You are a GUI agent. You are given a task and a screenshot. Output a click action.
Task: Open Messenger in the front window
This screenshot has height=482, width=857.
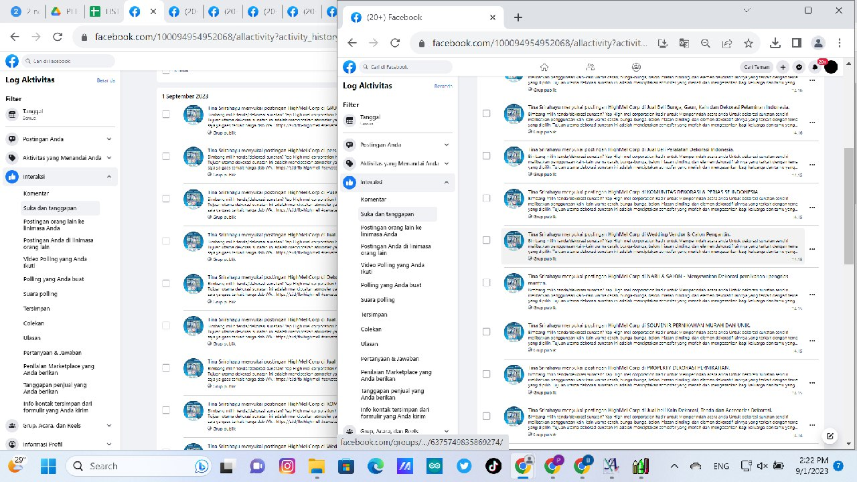[799, 67]
